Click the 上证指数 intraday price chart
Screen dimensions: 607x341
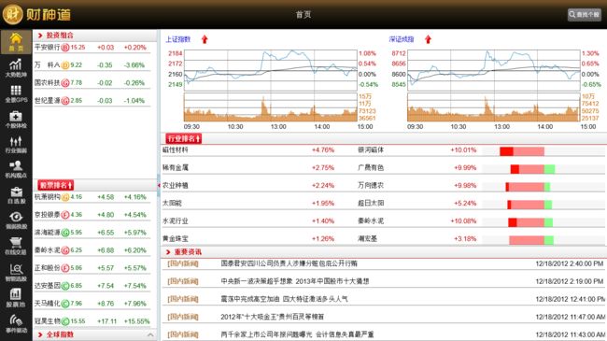[270, 70]
